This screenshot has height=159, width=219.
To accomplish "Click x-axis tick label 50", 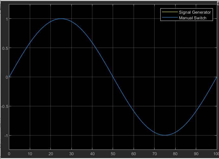I will pyautogui.click(x=113, y=154).
